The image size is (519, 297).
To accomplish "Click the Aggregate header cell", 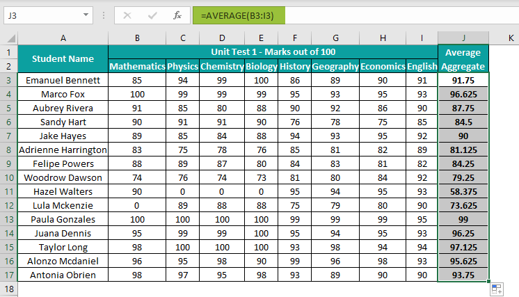I will pyautogui.click(x=463, y=66).
